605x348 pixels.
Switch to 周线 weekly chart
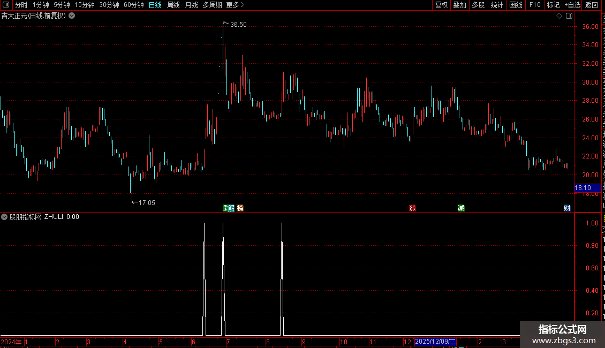click(x=173, y=5)
